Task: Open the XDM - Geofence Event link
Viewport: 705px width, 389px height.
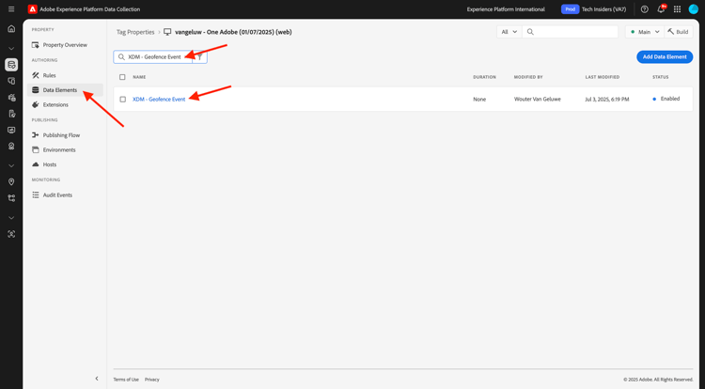Action: point(159,100)
